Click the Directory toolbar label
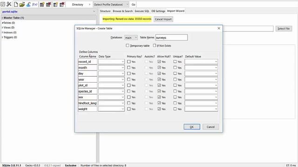Viewport: 298px width, 167px height. tap(78, 5)
